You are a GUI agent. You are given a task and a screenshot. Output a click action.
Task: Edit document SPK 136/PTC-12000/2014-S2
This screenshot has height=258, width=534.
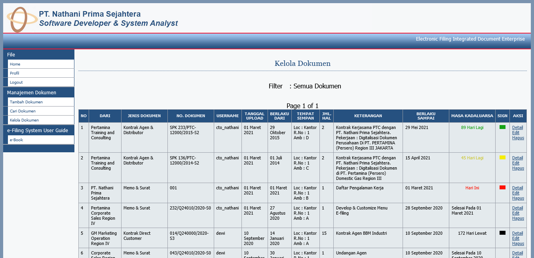click(516, 163)
